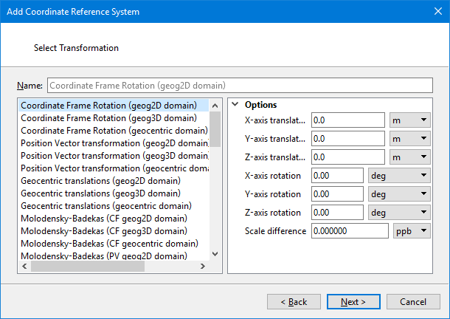Select Coordinate Frame Rotation (geog3D domain)
The width and height of the screenshot is (450, 319).
pos(108,117)
